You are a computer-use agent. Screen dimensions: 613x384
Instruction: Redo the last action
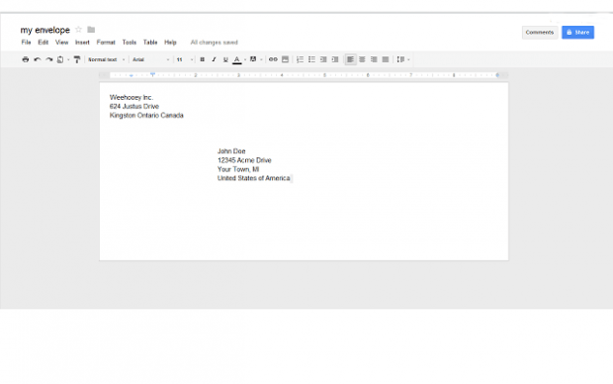(x=48, y=59)
